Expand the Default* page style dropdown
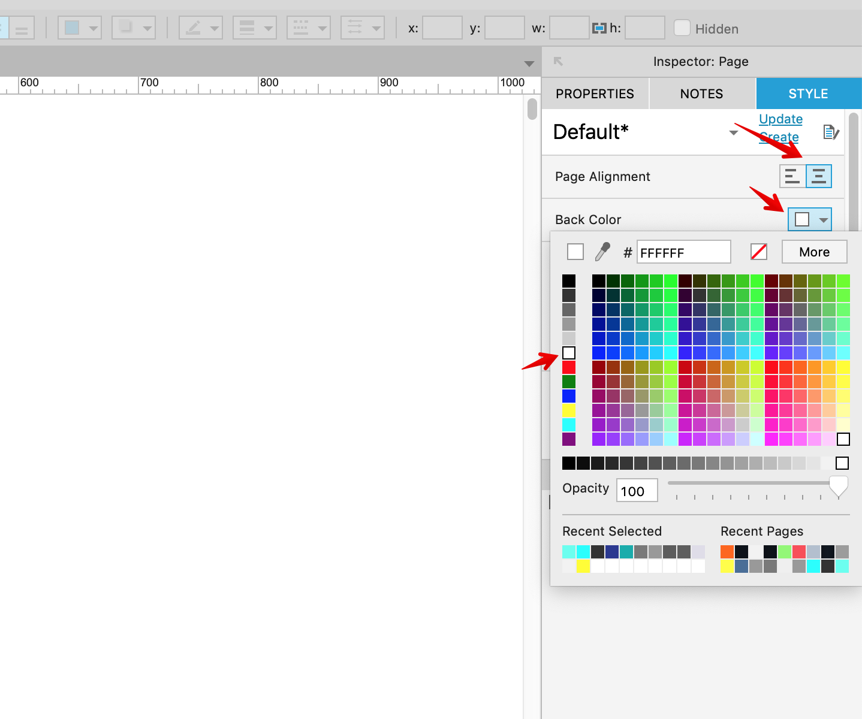The image size is (862, 719). [733, 132]
